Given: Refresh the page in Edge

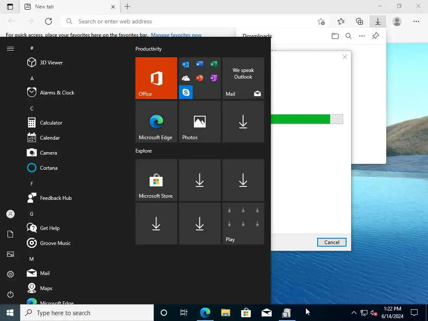Looking at the screenshot, I should (48, 21).
